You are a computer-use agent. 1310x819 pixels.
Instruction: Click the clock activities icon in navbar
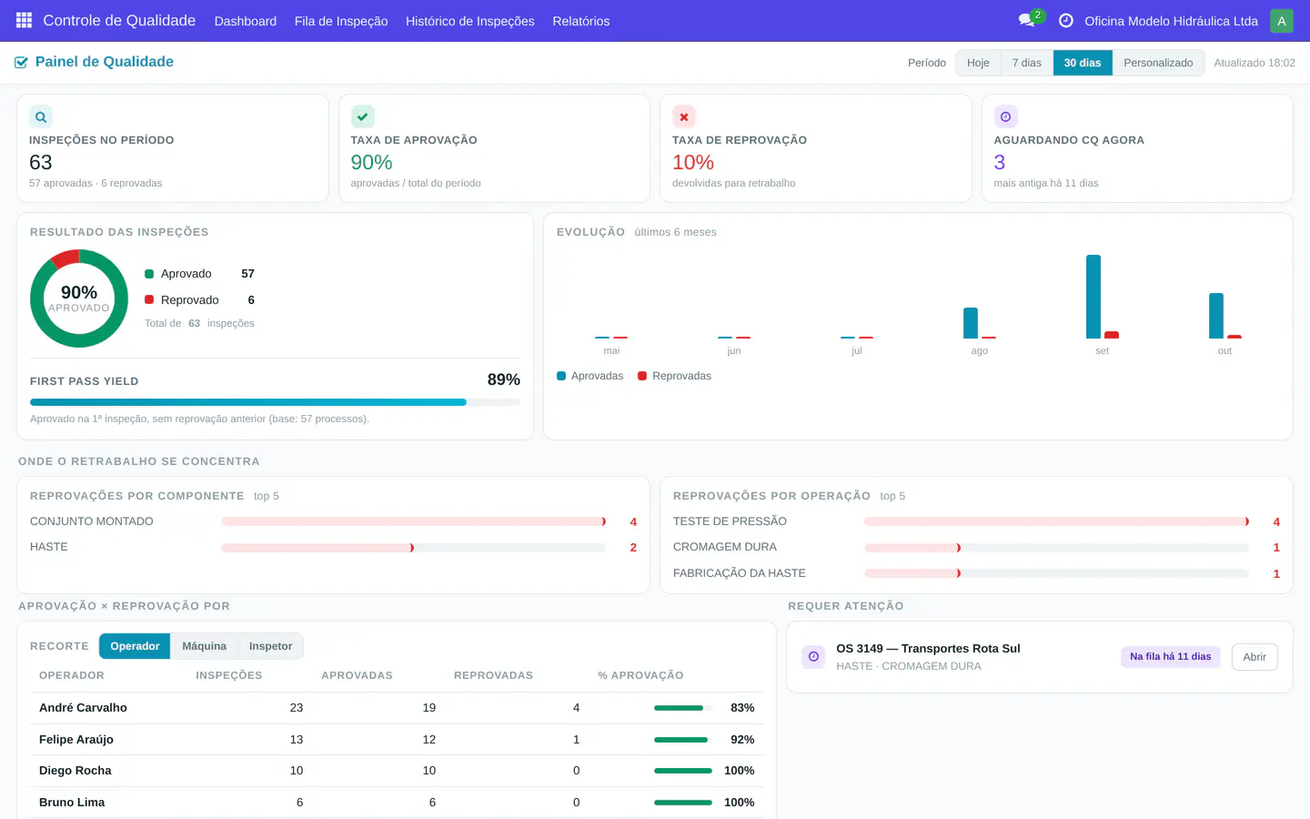[x=1066, y=21]
